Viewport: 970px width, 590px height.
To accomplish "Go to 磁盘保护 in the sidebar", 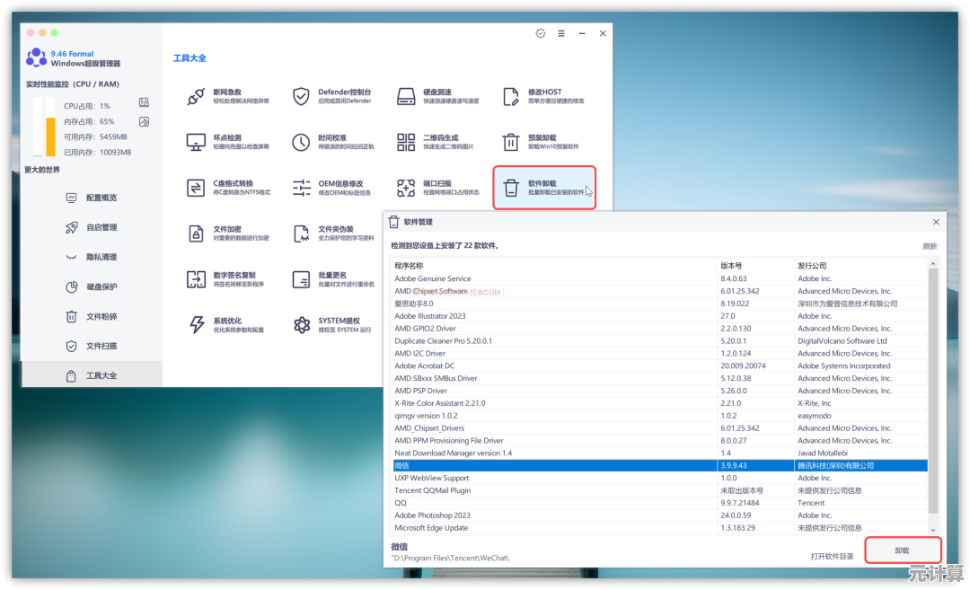I will (x=92, y=287).
